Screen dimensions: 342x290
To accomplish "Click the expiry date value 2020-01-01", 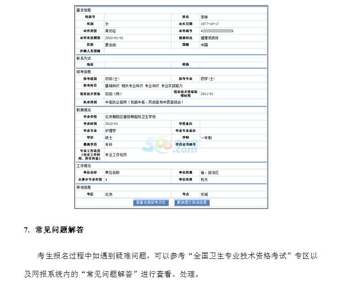I will [x=114, y=38].
